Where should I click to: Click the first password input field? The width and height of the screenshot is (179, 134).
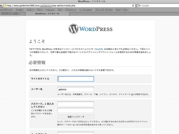click(76, 104)
